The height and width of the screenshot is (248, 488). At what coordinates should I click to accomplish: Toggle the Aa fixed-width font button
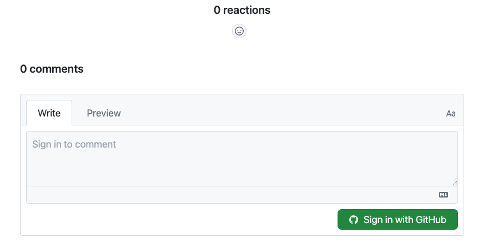(451, 113)
